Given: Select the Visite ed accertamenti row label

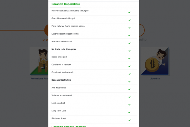Looking at the screenshot, I should (x=61, y=95).
